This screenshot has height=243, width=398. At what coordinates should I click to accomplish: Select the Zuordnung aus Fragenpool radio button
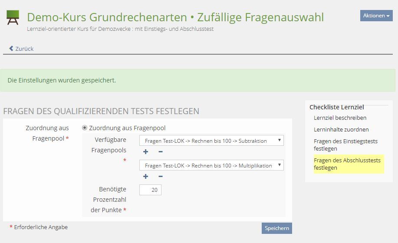(x=85, y=128)
